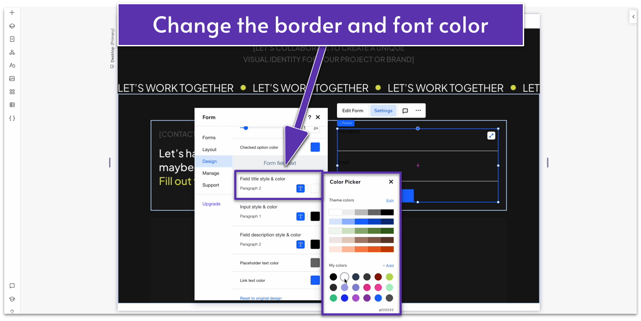641x321 pixels.
Task: Click the expand arrows icon on the form
Action: click(491, 135)
